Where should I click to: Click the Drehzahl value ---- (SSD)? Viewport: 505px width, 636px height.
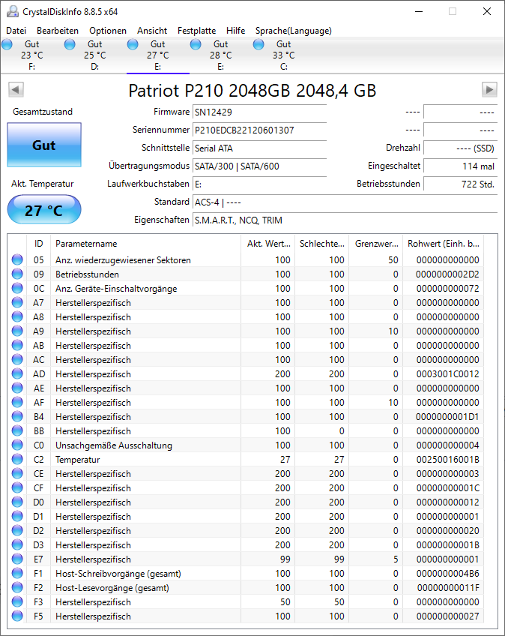click(x=460, y=148)
